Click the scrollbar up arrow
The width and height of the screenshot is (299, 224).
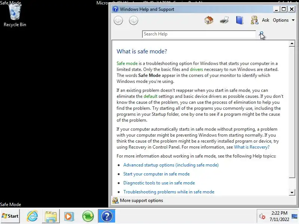pos(292,43)
